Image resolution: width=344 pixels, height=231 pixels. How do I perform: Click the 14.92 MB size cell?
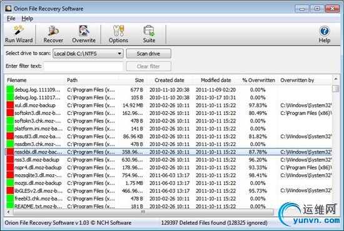point(133,106)
